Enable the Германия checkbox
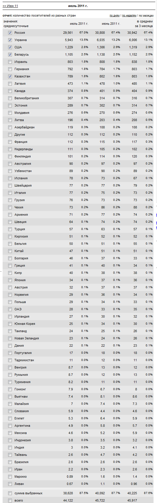This screenshot has width=157, height=503. point(10,69)
